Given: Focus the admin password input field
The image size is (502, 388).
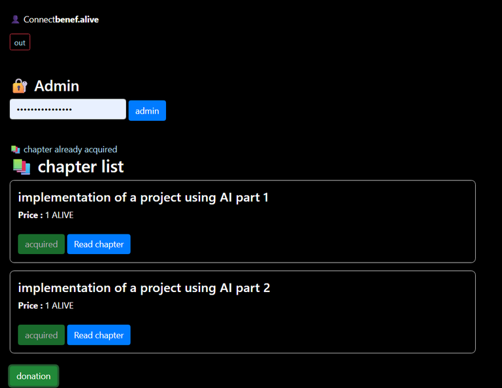Looking at the screenshot, I should pyautogui.click(x=68, y=109).
